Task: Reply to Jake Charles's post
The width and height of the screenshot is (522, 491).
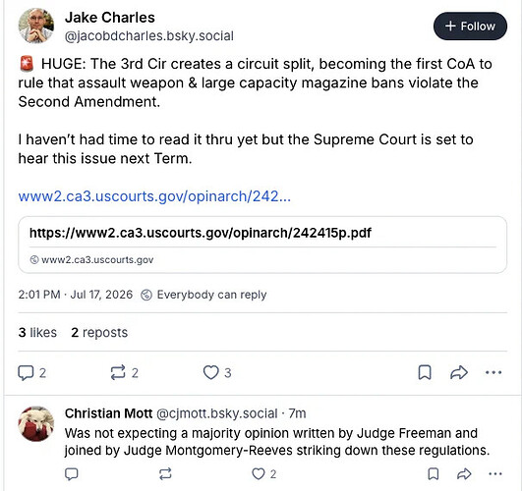Action: point(31,372)
